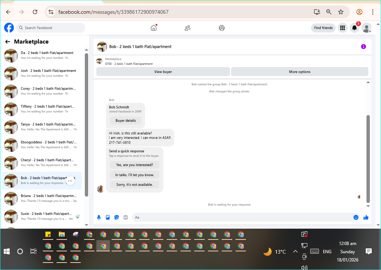Send a thumbs-up like

pyautogui.click(x=366, y=217)
